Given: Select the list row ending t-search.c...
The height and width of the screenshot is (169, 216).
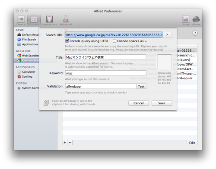Looking at the screenshot, I should click(x=187, y=55).
